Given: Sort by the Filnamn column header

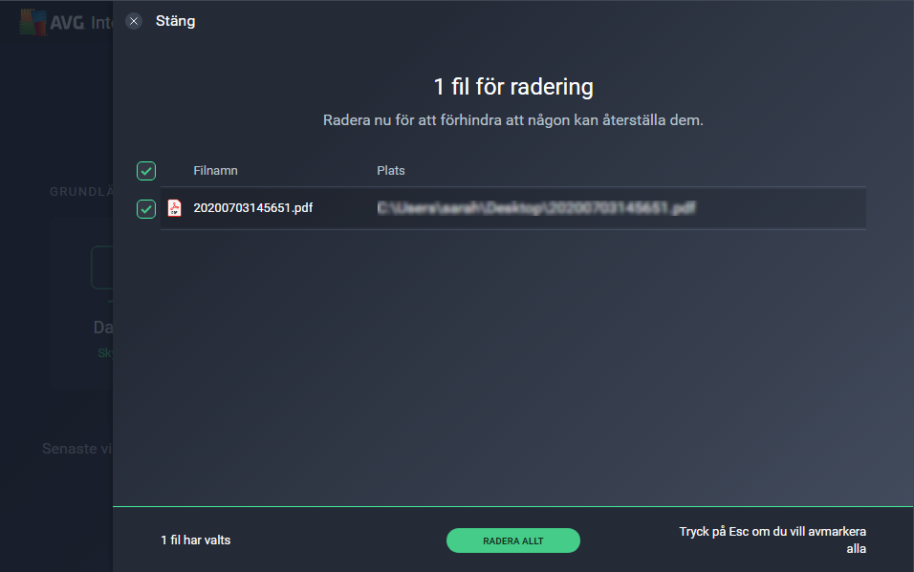Looking at the screenshot, I should (x=216, y=171).
